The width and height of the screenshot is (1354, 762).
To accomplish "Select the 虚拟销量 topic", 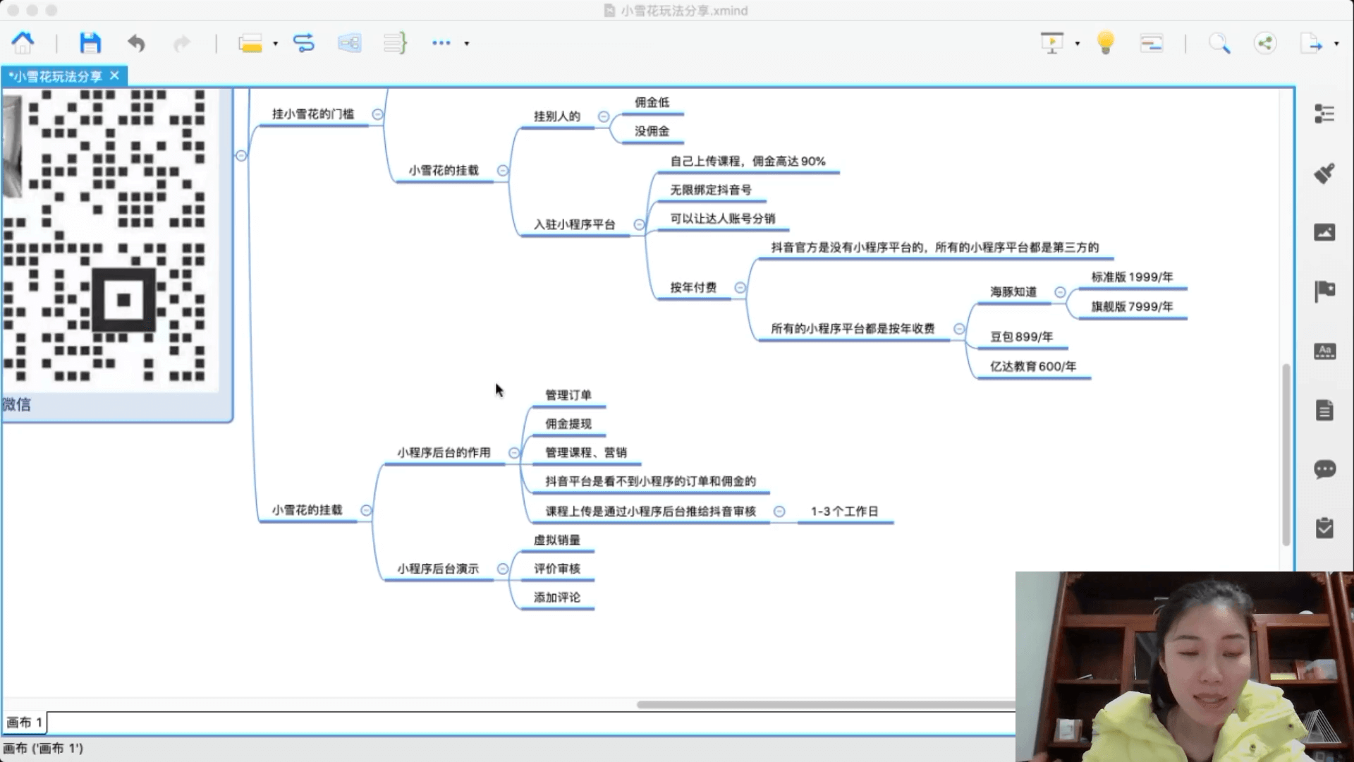I will click(x=557, y=540).
